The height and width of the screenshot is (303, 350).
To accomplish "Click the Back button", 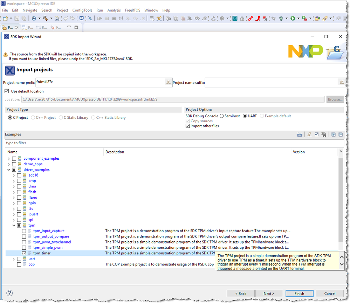I will [x=241, y=294].
